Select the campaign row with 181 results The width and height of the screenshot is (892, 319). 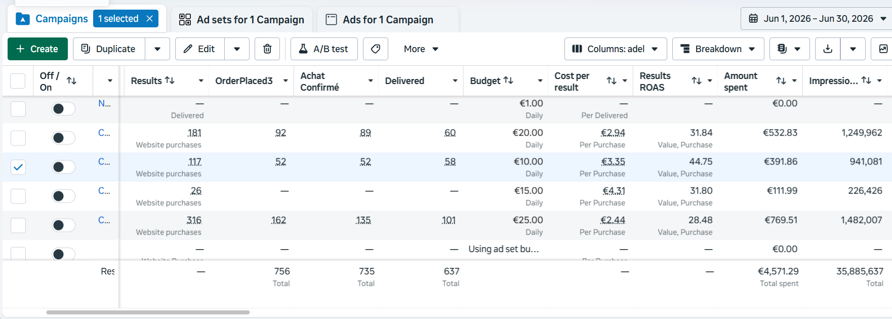(x=18, y=138)
